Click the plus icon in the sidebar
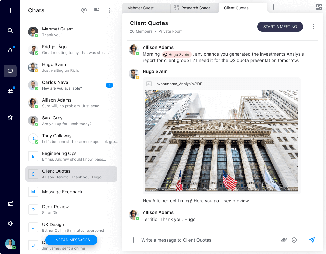The height and width of the screenshot is (254, 326). (10, 10)
